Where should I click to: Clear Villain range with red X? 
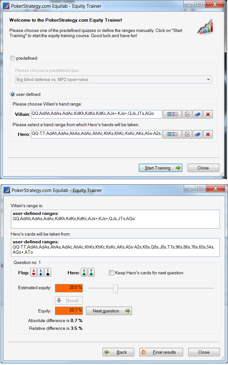click(208, 114)
